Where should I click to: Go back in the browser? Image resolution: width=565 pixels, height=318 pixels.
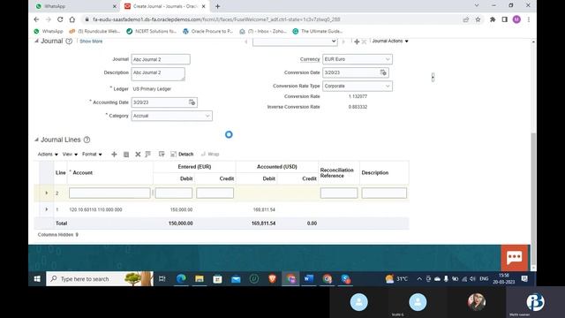coord(36,19)
